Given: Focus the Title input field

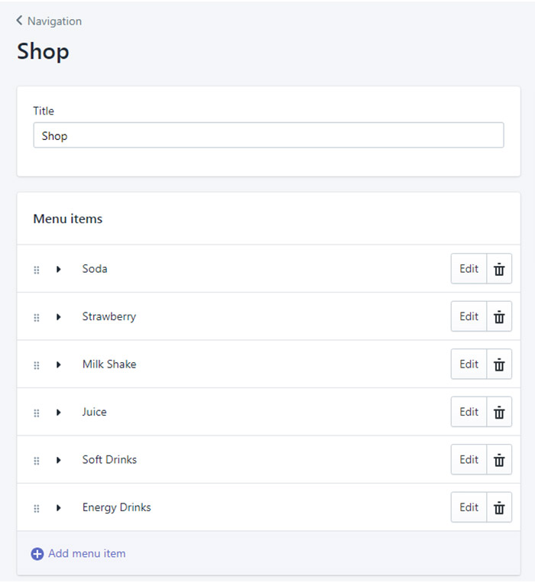Looking at the screenshot, I should tap(268, 136).
